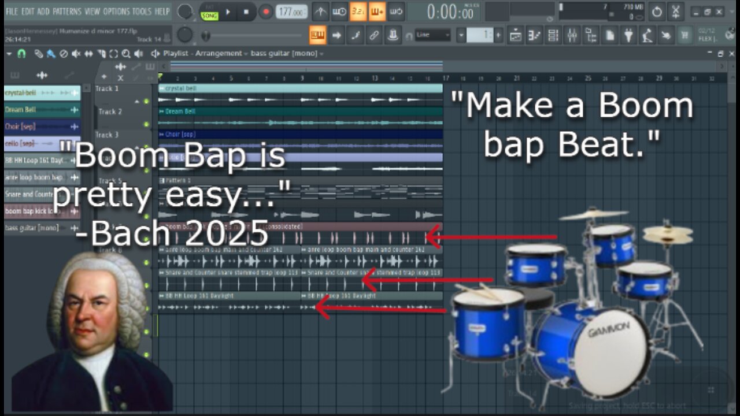This screenshot has width=740, height=416.
Task: Toggle the metronome button
Action: [x=321, y=12]
